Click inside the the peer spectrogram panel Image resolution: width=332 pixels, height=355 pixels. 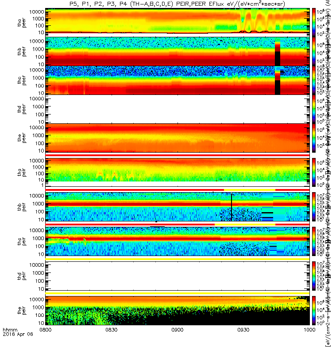(178, 138)
